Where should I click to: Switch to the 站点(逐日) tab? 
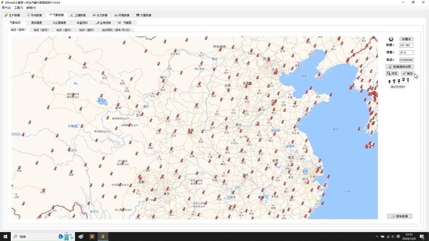tap(64, 30)
